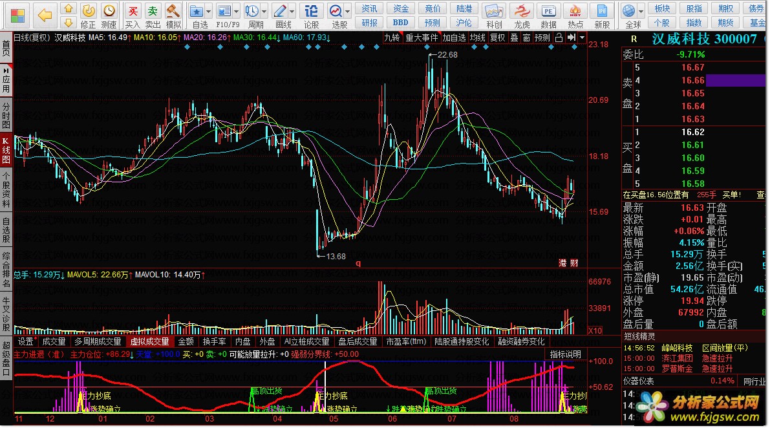Toggle 复权 price adjustment
Viewport: 770px width, 428px height.
[497, 37]
